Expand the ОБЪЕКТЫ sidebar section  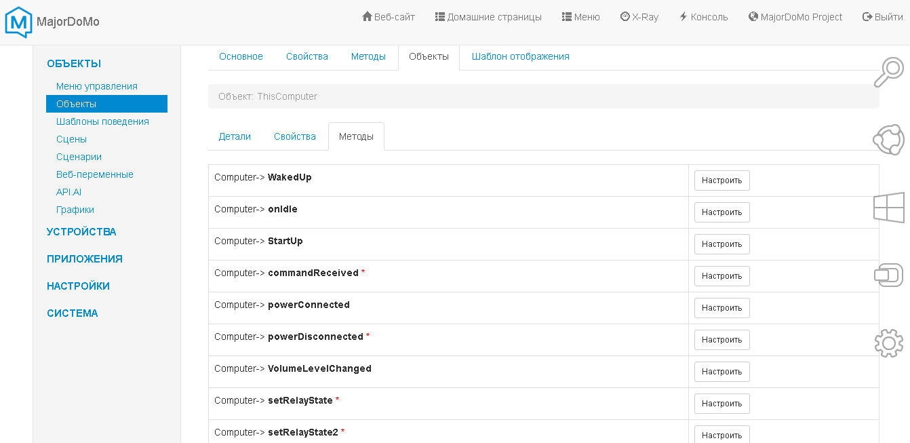click(74, 64)
